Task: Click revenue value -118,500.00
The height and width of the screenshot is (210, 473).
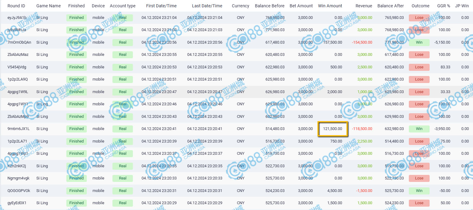Action: point(362,129)
